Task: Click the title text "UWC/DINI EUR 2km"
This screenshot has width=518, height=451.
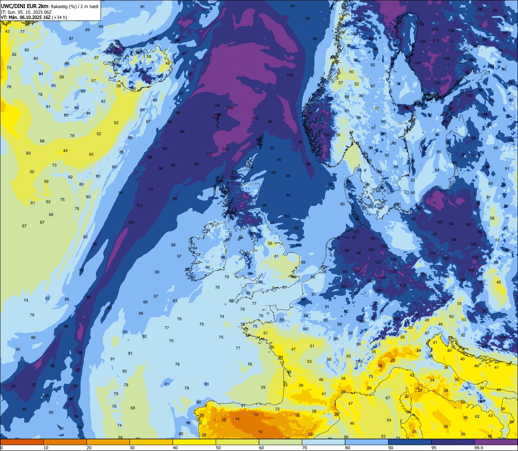Action: pyautogui.click(x=25, y=5)
